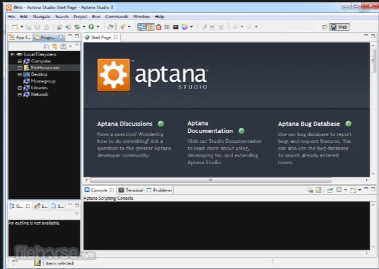Click the Open Perspective icon
379x269 pixels.
[x=325, y=27]
